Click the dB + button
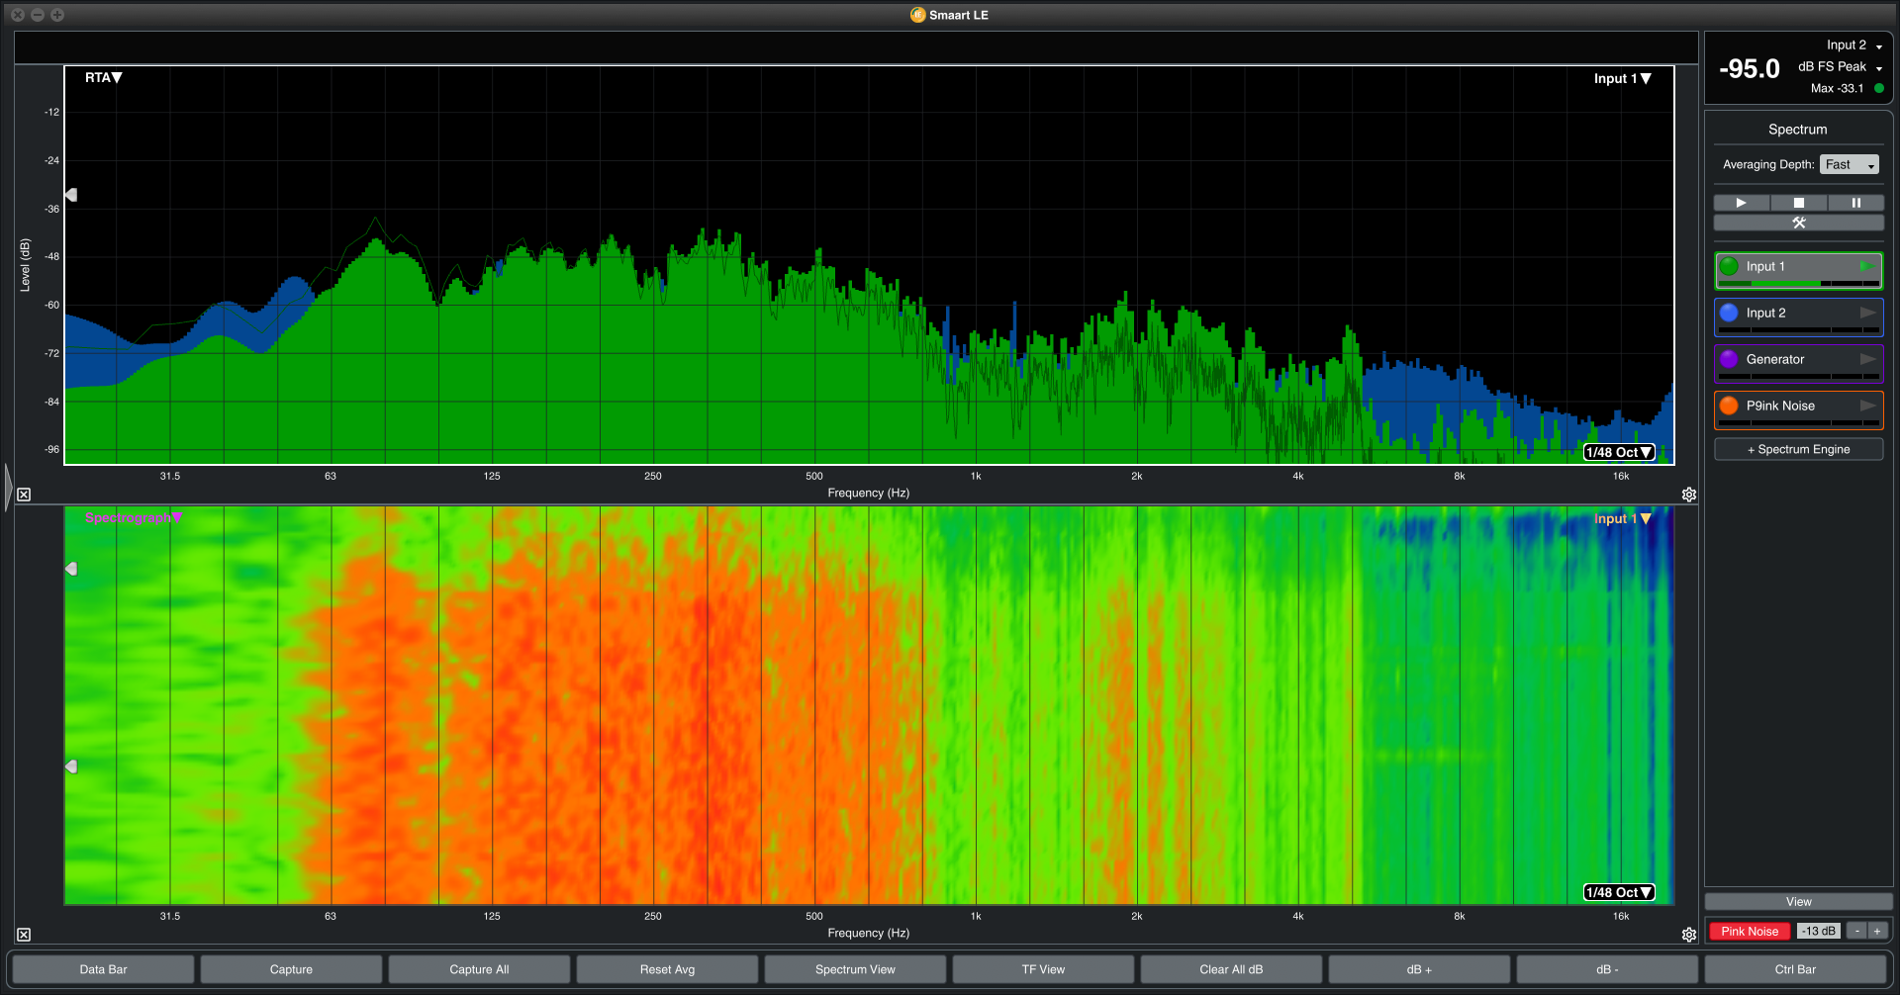Screen dimensions: 1900x995 click(x=1419, y=969)
